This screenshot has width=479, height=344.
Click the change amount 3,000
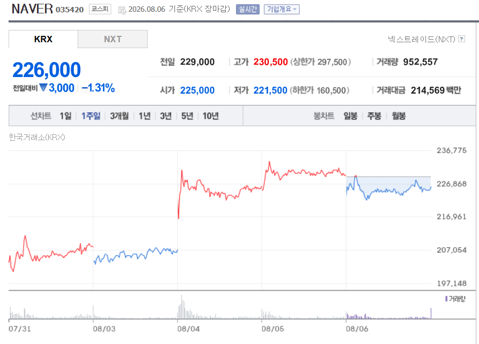[62, 88]
